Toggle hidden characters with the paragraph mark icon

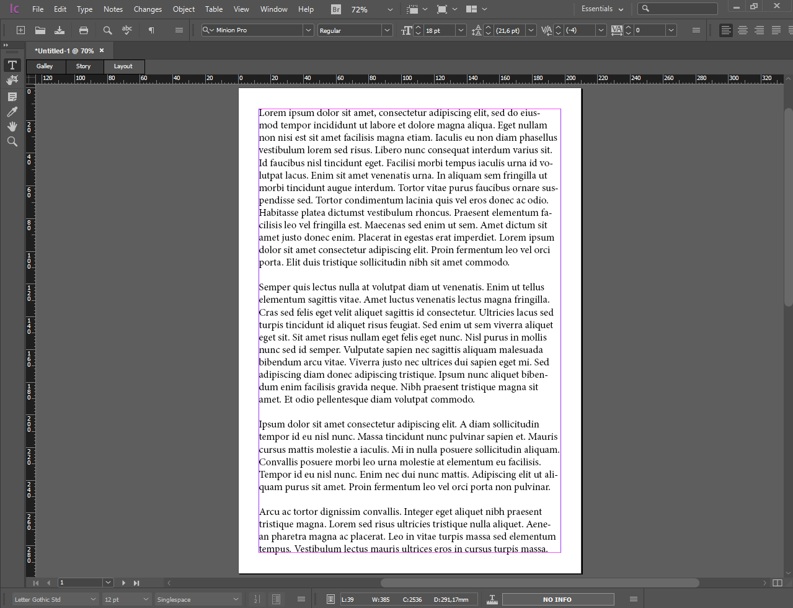[151, 29]
